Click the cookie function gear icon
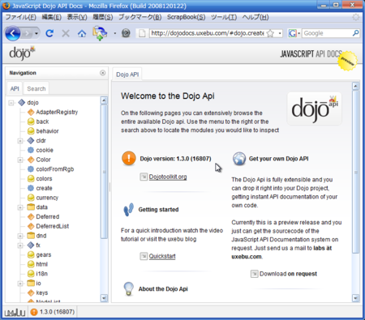Image resolution: width=365 pixels, height=320 pixels. (x=31, y=150)
